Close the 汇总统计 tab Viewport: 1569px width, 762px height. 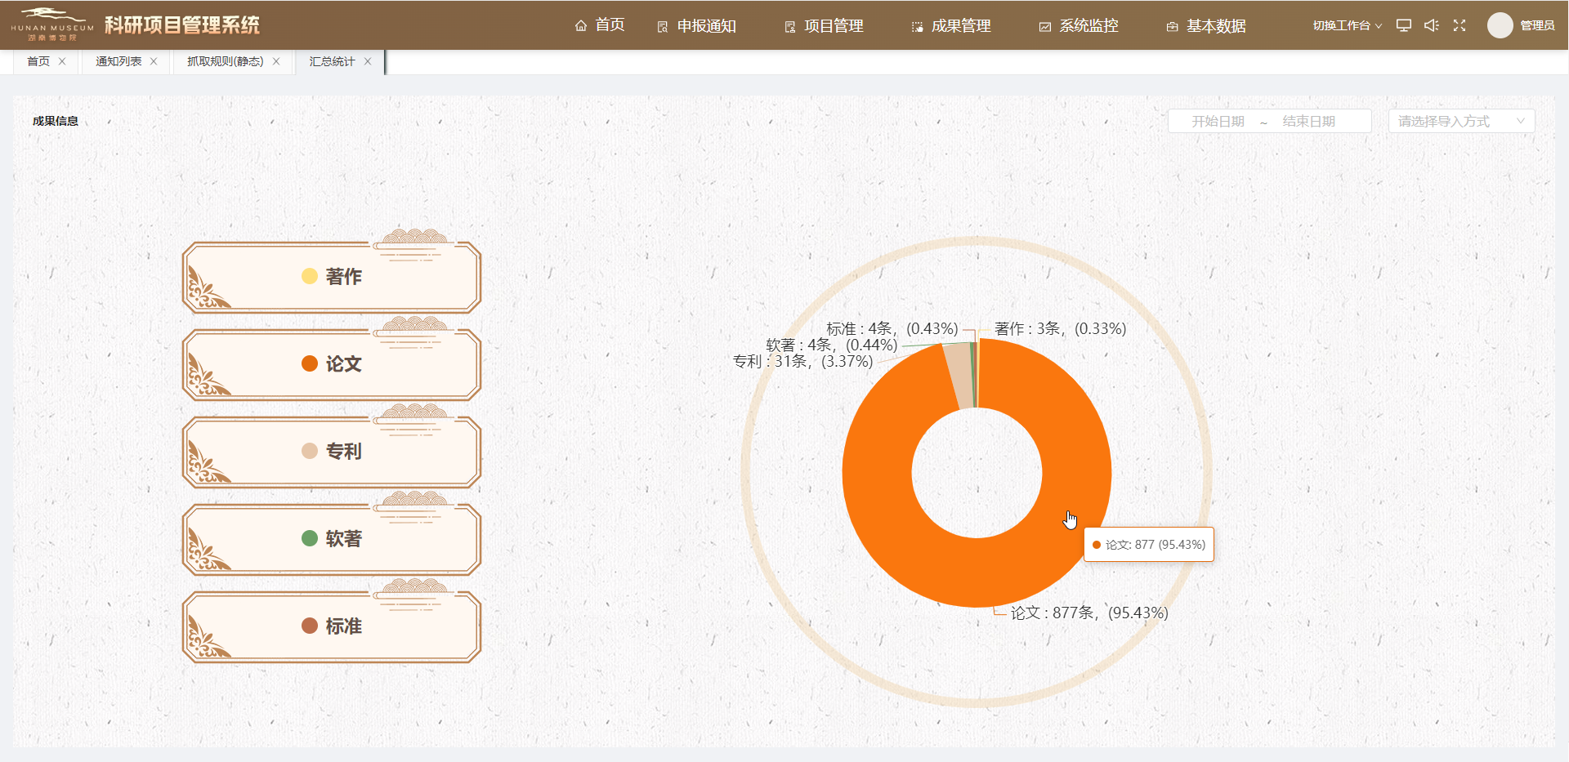(368, 61)
